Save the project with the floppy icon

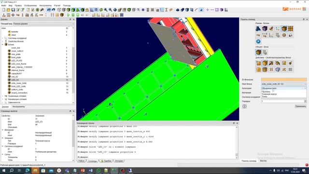13,10
